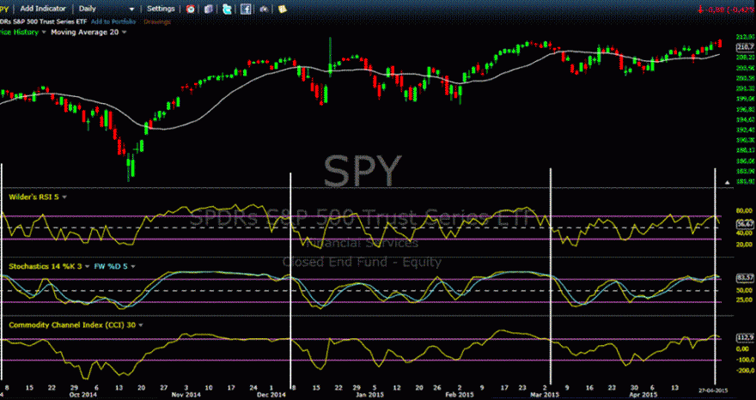756x400 pixels.
Task: Click the red alarm clock alert icon
Action: point(191,9)
